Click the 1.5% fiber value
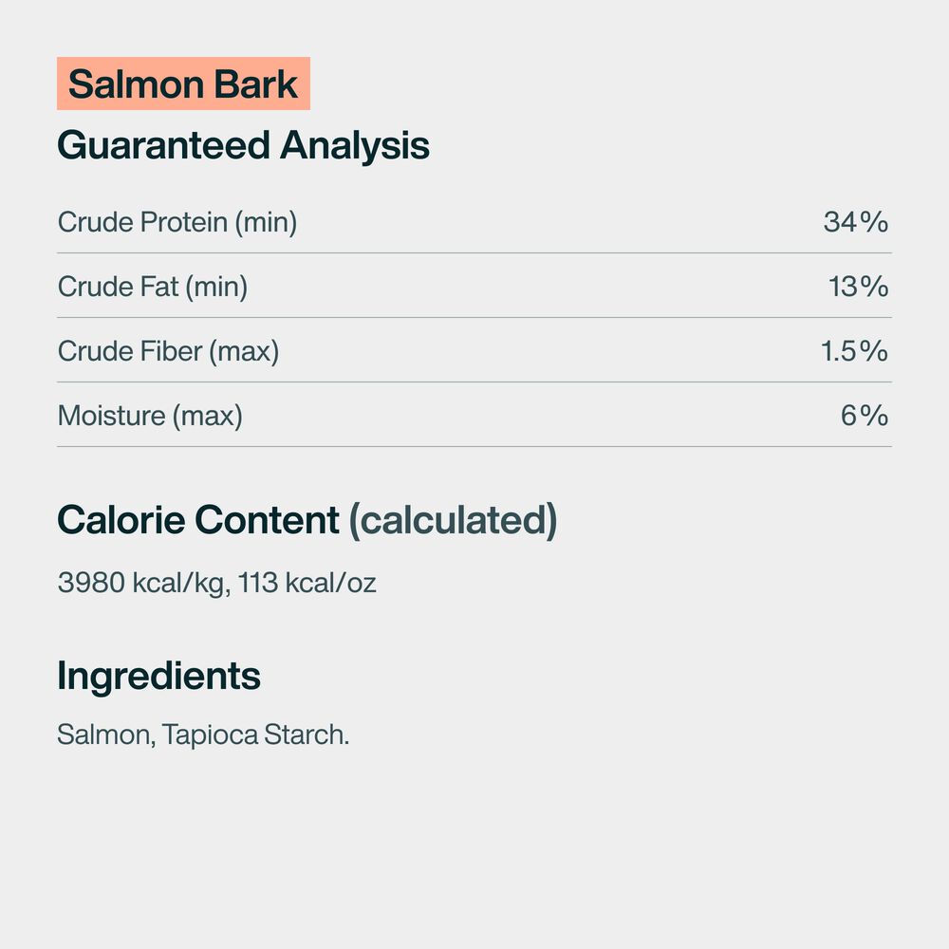This screenshot has height=949, width=949. click(x=853, y=351)
